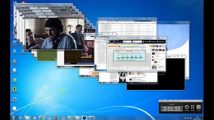Stop the recording with the square Stop button
Screen dimensions: 214x120
click(x=199, y=107)
